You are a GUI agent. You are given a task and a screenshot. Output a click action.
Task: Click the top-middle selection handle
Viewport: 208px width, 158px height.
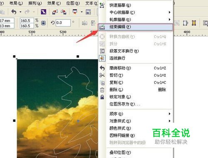78,57
